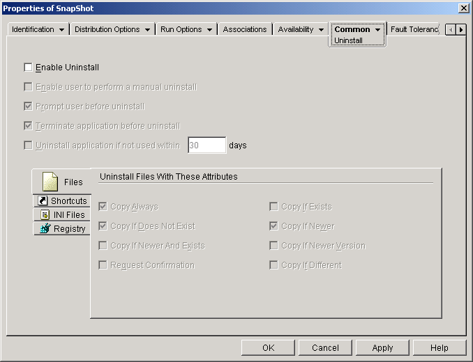Open the Shortcuts section icon
473x362 pixels.
[43, 200]
